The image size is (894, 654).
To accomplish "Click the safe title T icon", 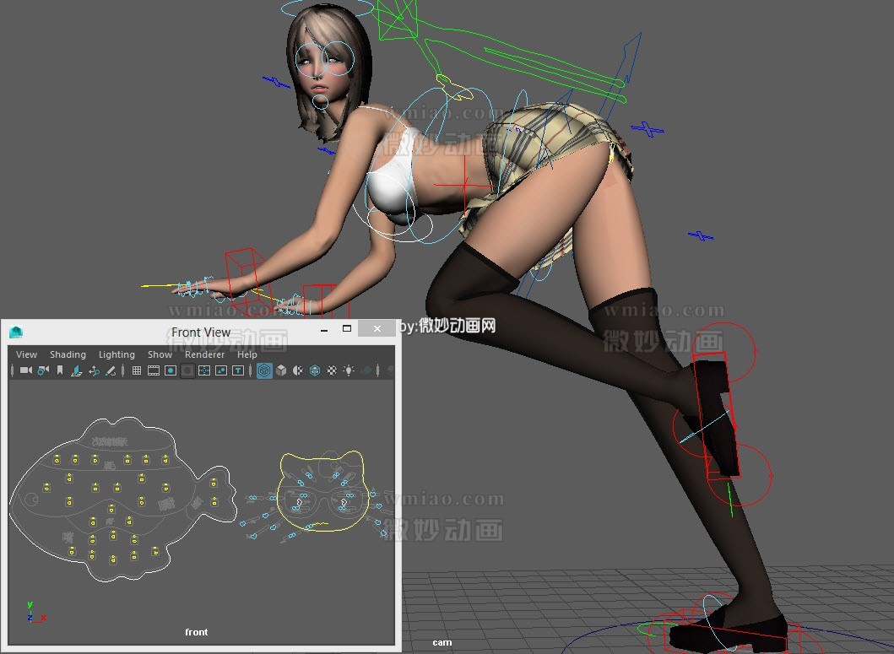I will point(238,370).
